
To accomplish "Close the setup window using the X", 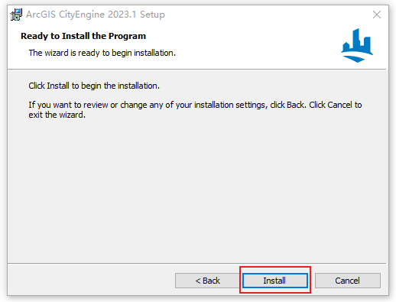I will pos(377,15).
